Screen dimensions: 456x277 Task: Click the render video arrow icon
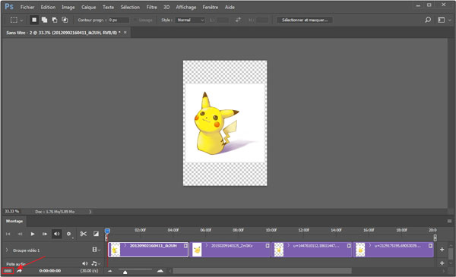pos(19,271)
